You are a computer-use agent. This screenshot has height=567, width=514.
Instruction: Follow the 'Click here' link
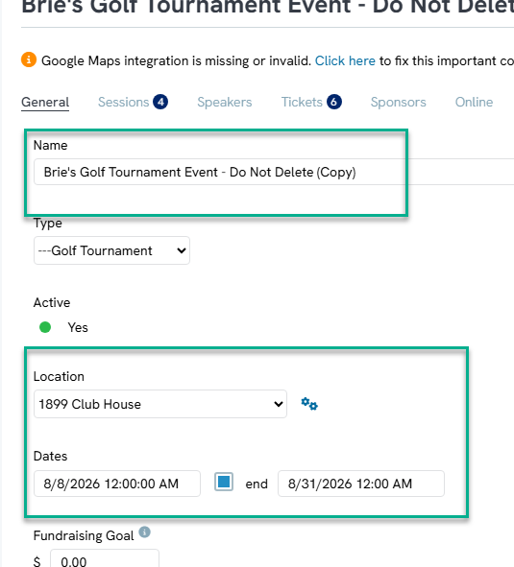click(345, 61)
